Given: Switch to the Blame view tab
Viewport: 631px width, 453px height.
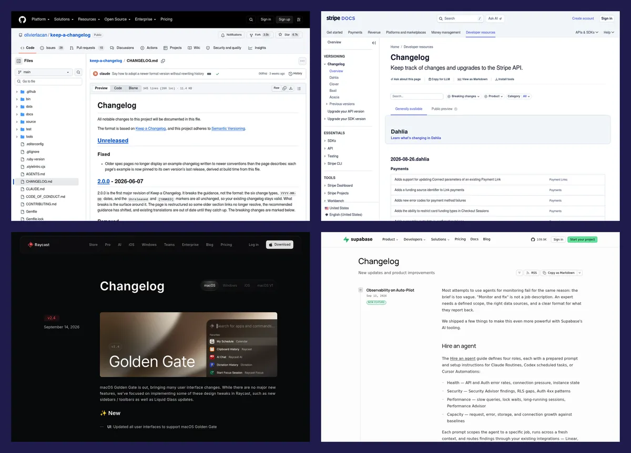Looking at the screenshot, I should (134, 88).
